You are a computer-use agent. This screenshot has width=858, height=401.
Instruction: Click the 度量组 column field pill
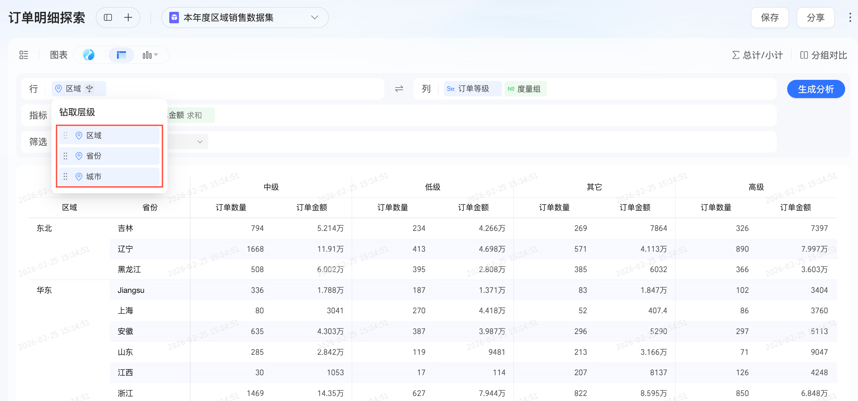click(525, 88)
